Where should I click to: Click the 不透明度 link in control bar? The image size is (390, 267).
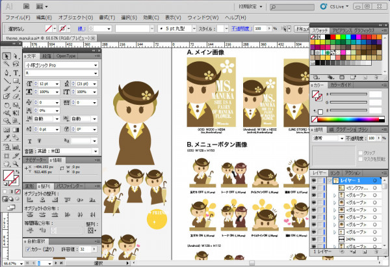tap(240, 29)
